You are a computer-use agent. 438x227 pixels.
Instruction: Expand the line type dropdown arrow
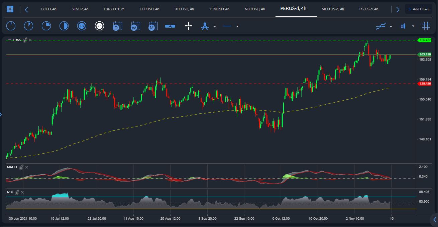pyautogui.click(x=237, y=26)
